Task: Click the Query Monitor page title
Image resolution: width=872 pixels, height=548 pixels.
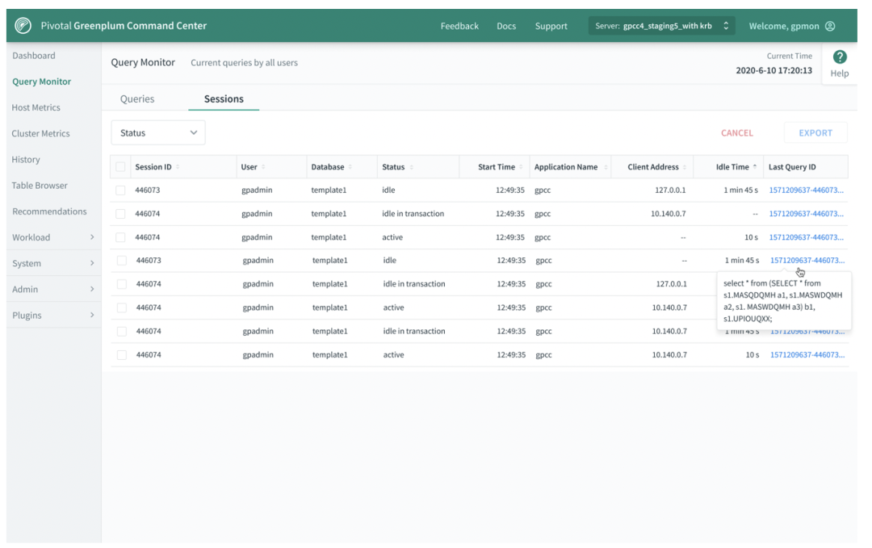Action: click(143, 62)
